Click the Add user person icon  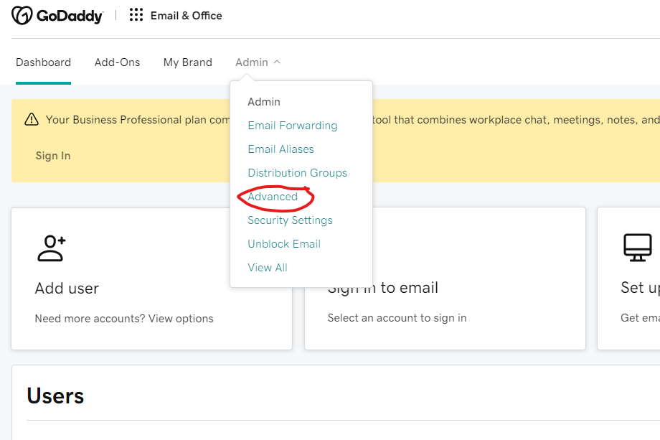[x=52, y=248]
